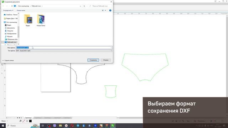Open the Windows Start menu
This screenshot has height=128, width=228.
pos(3,126)
